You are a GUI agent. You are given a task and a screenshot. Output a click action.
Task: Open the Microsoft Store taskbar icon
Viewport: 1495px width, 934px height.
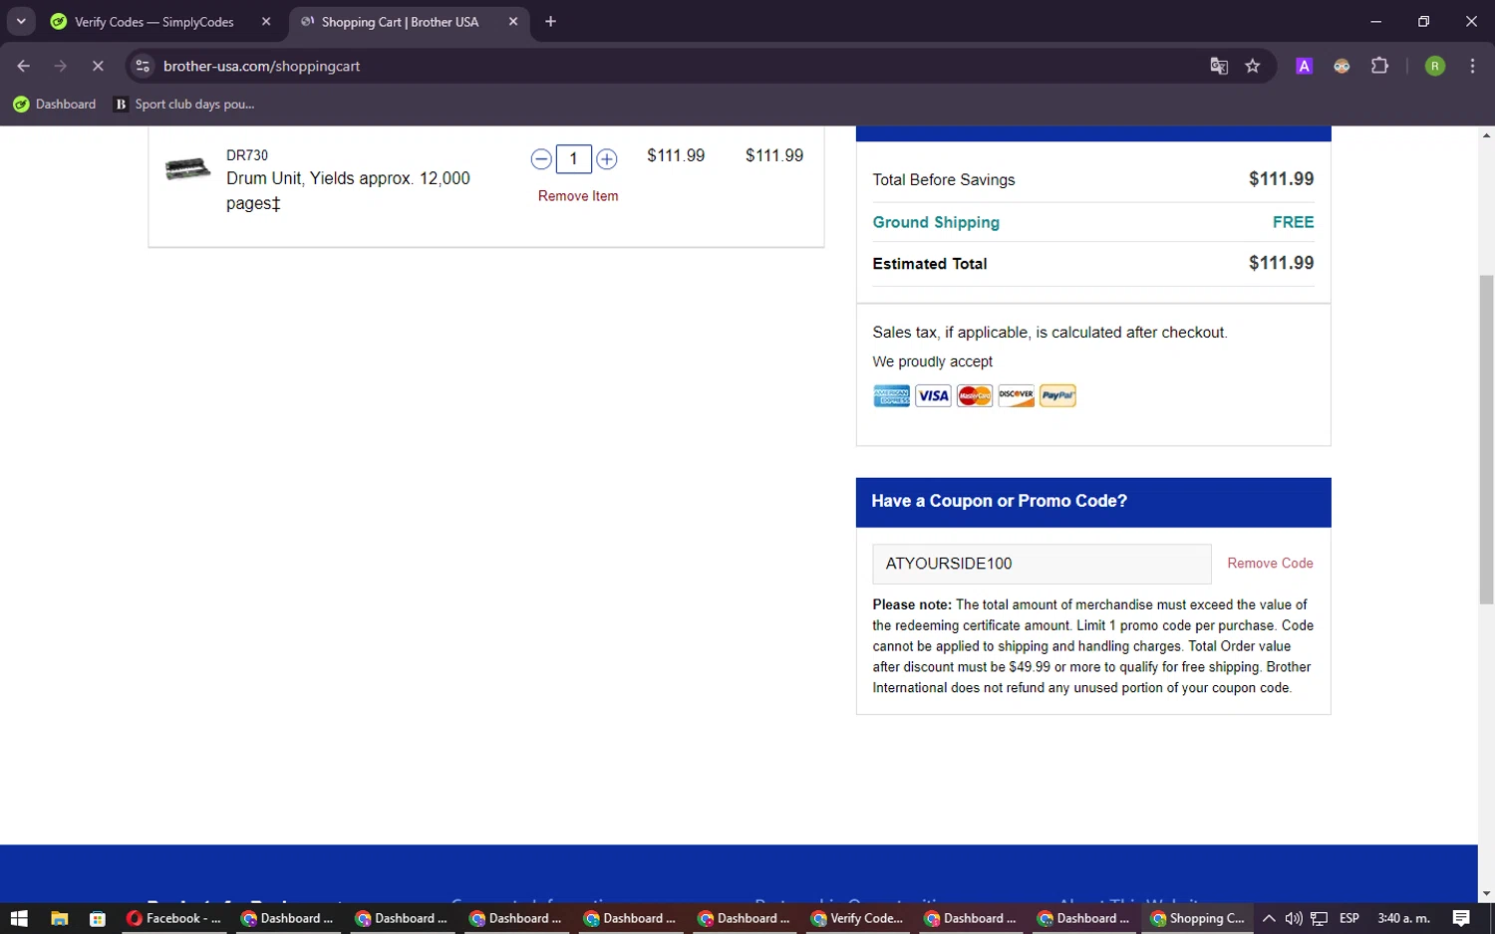click(97, 918)
